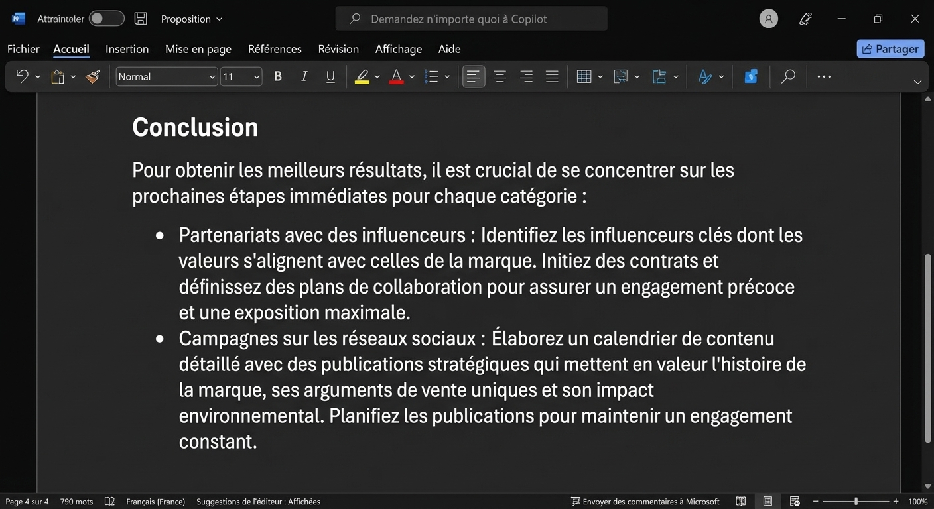Viewport: 934px width, 509px height.
Task: Toggle Underline formatting
Action: (330, 77)
